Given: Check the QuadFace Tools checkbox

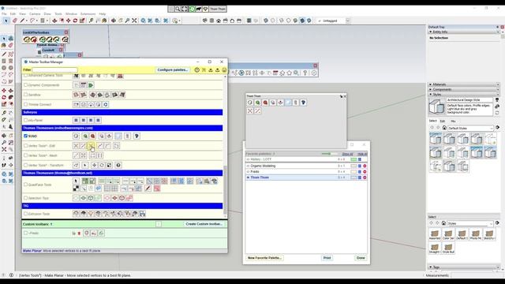Looking at the screenshot, I should click(x=25, y=185).
